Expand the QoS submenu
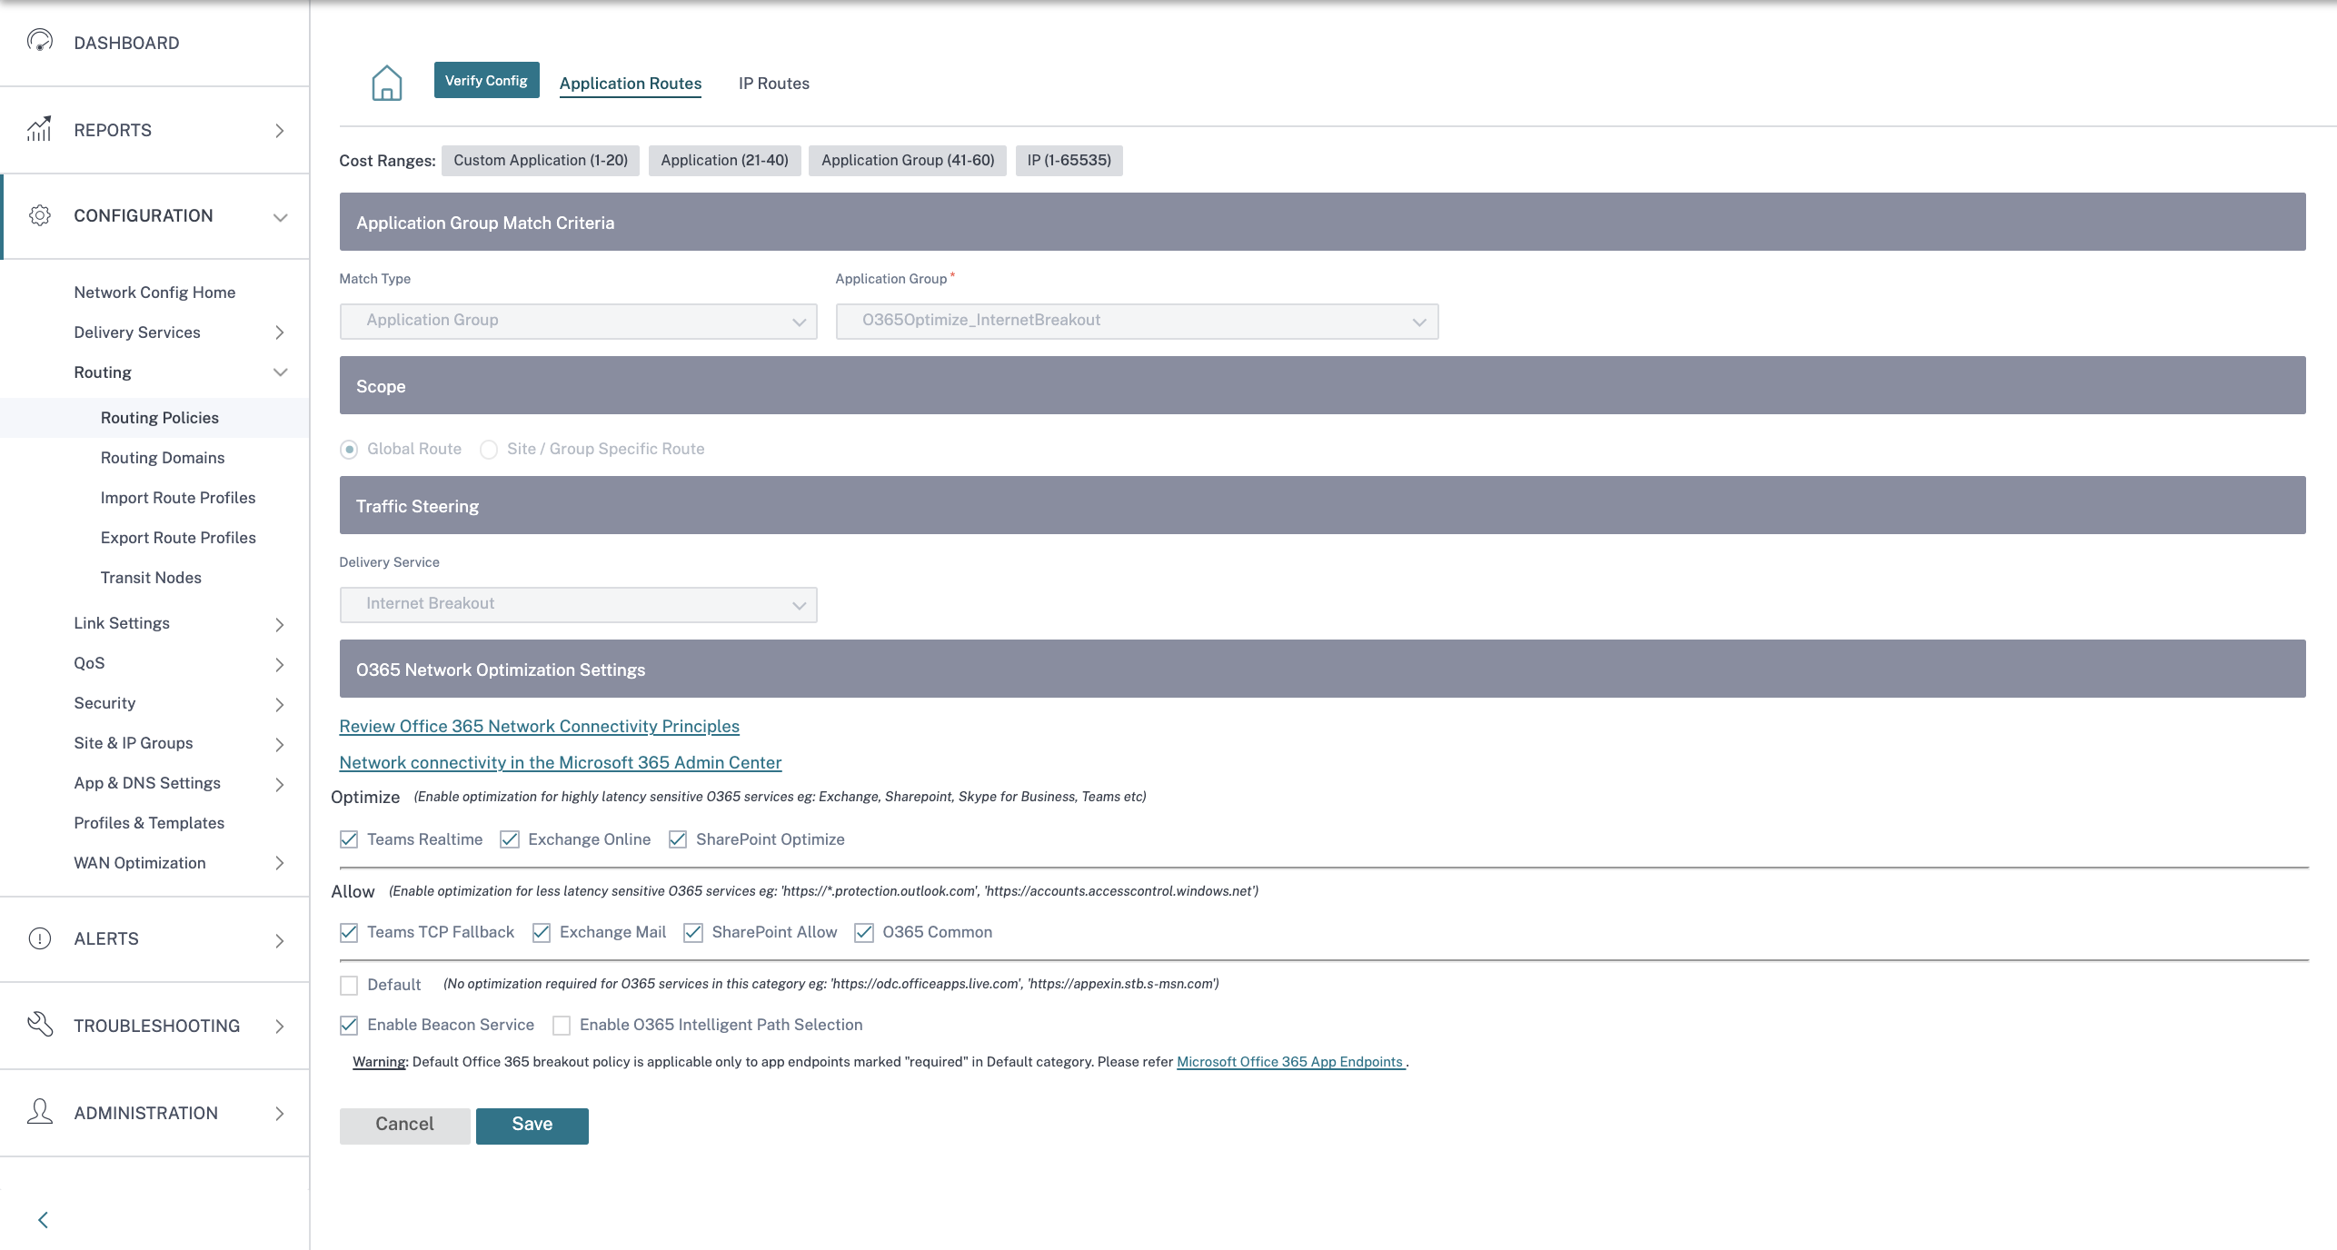Image resolution: width=2337 pixels, height=1250 pixels. tap(280, 663)
